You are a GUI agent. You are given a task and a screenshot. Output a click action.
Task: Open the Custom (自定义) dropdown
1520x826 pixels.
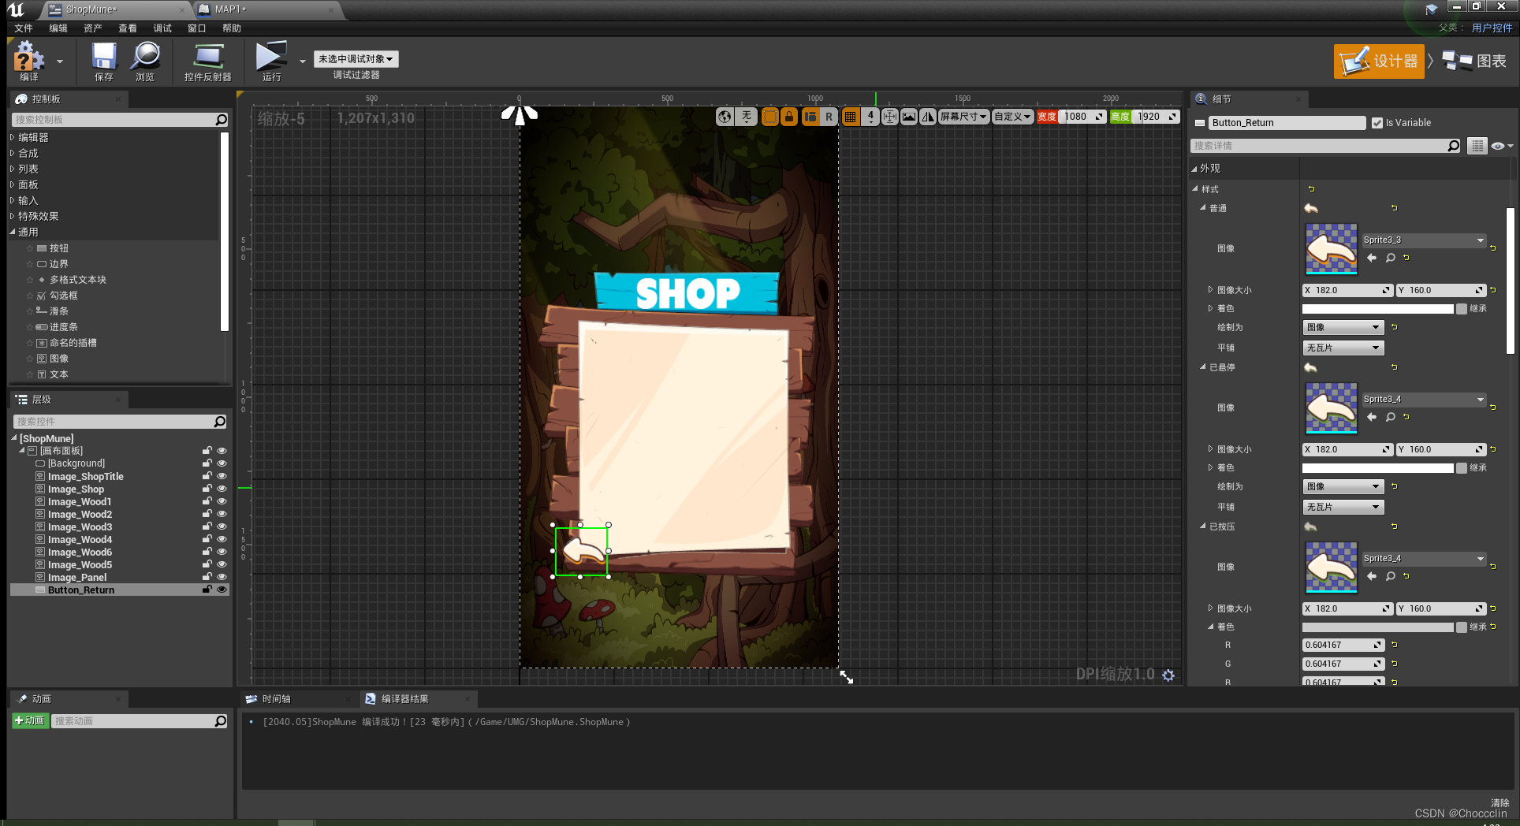[x=1012, y=117]
